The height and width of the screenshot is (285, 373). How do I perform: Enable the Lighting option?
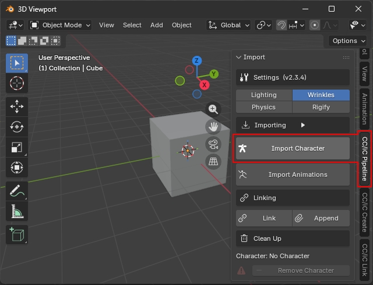tap(264, 95)
